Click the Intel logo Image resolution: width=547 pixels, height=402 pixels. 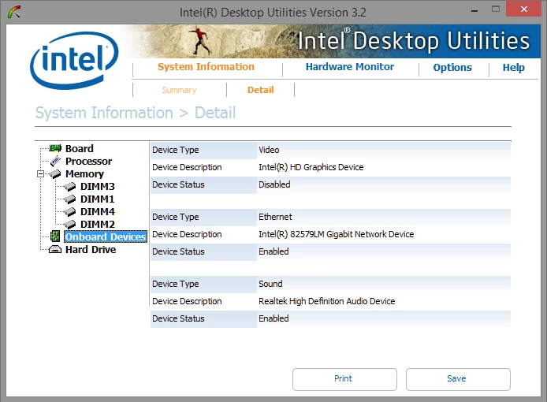coord(74,60)
